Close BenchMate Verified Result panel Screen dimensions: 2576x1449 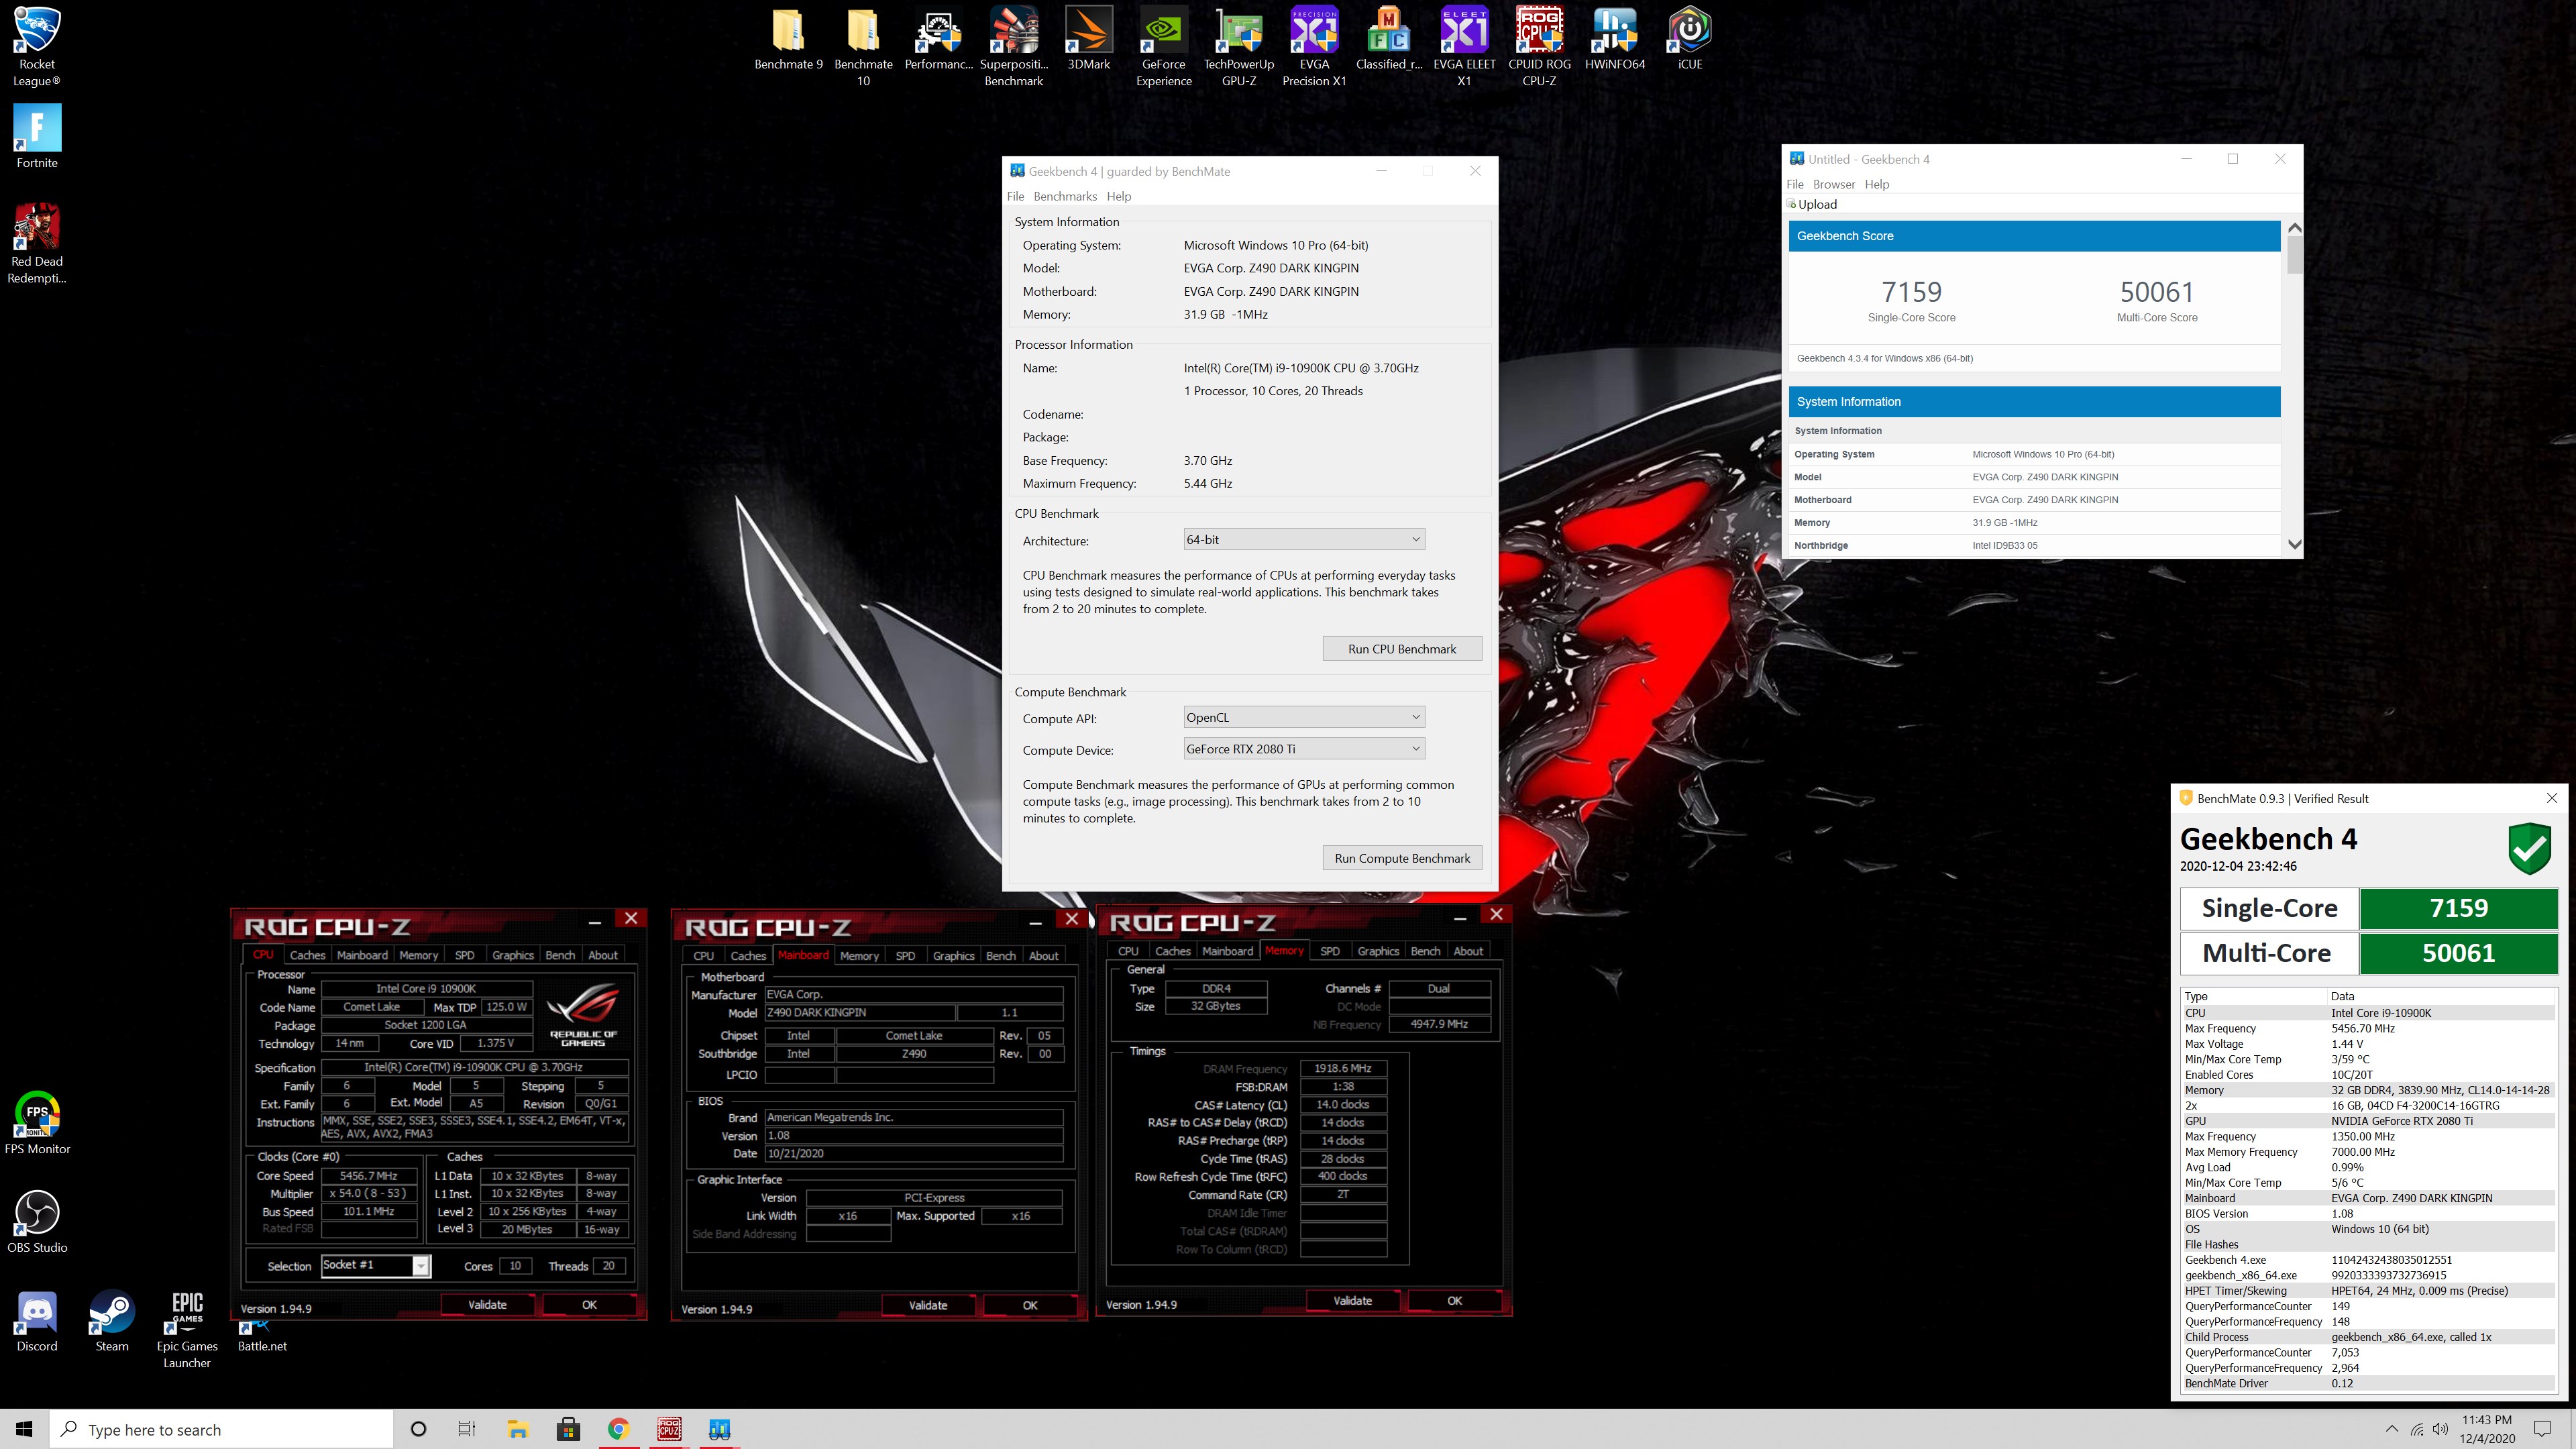click(x=2551, y=799)
